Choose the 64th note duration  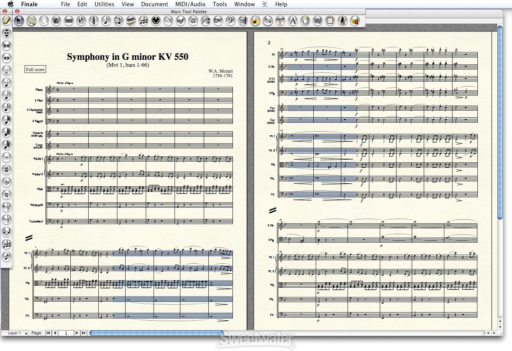click(7, 132)
